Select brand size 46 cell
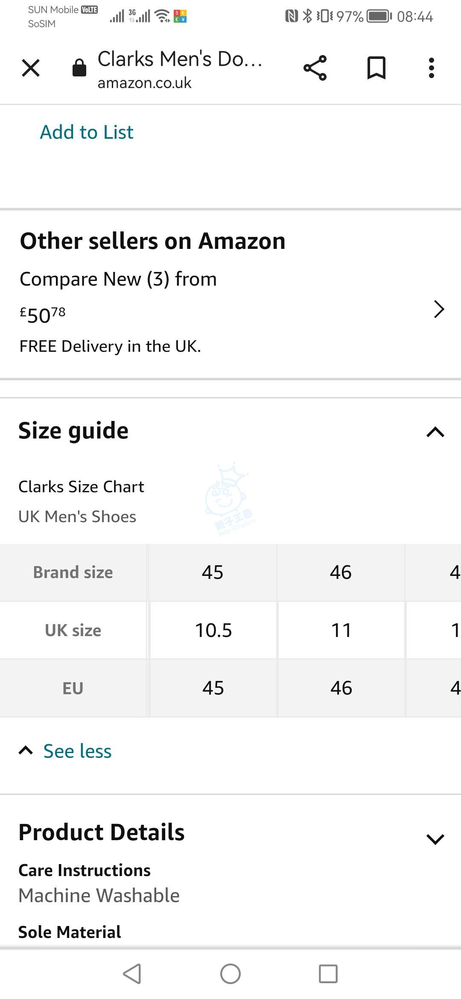Viewport: 461px width, 999px height. click(341, 572)
